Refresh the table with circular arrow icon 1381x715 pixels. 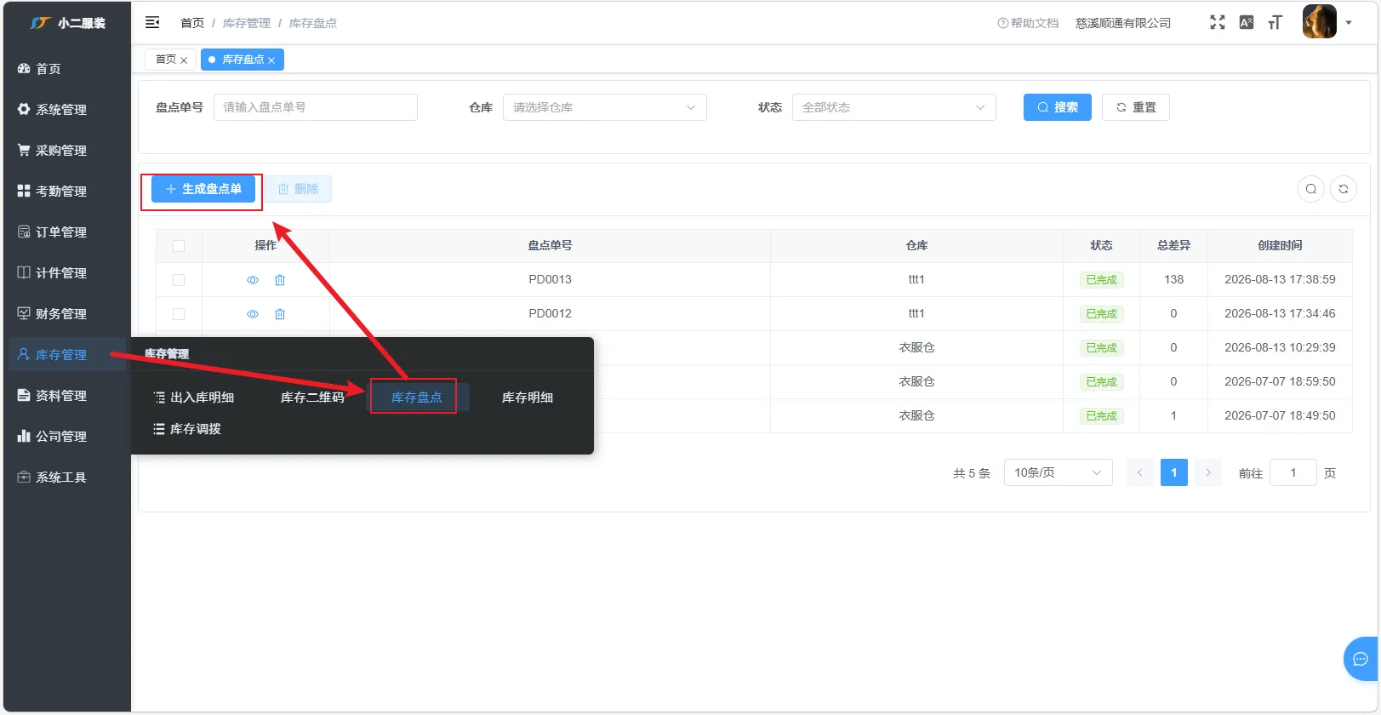pyautogui.click(x=1344, y=189)
